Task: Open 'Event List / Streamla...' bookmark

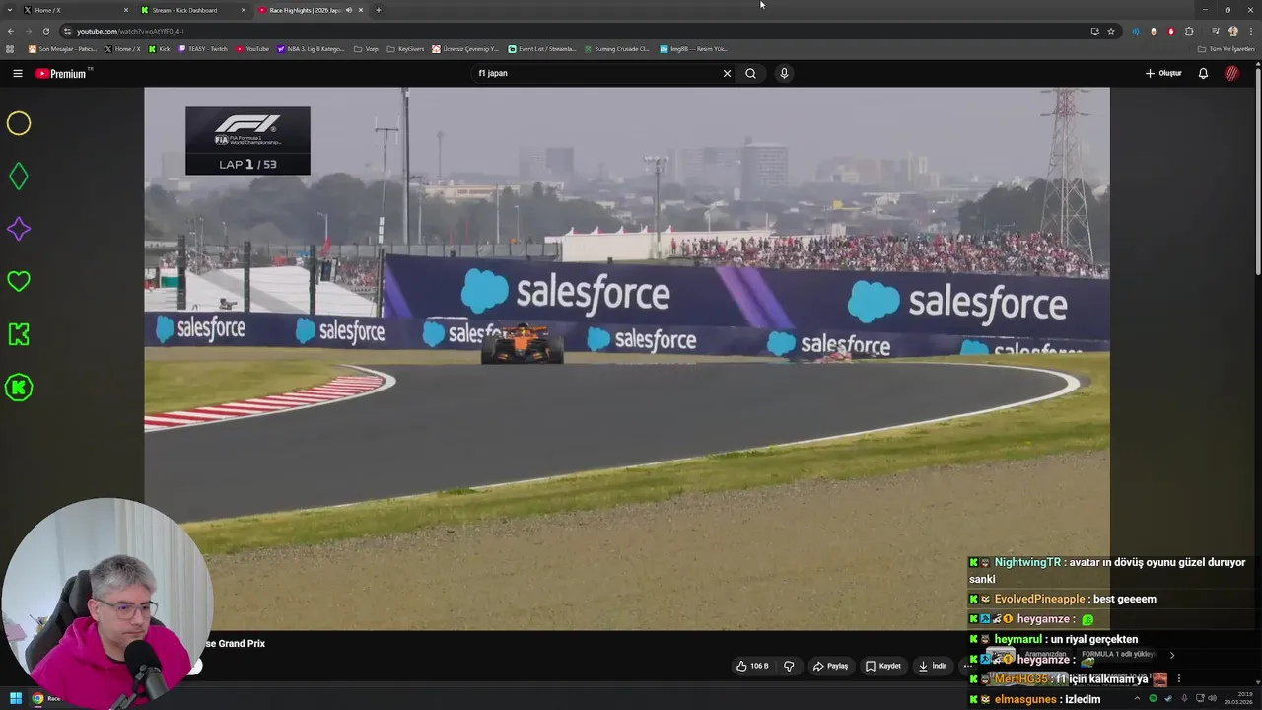Action: click(x=542, y=48)
